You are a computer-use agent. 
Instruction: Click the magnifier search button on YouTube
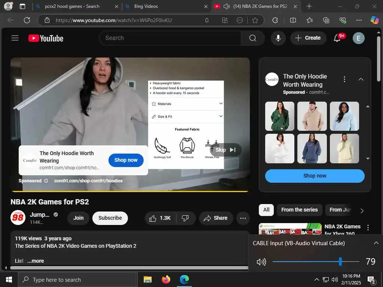click(253, 38)
